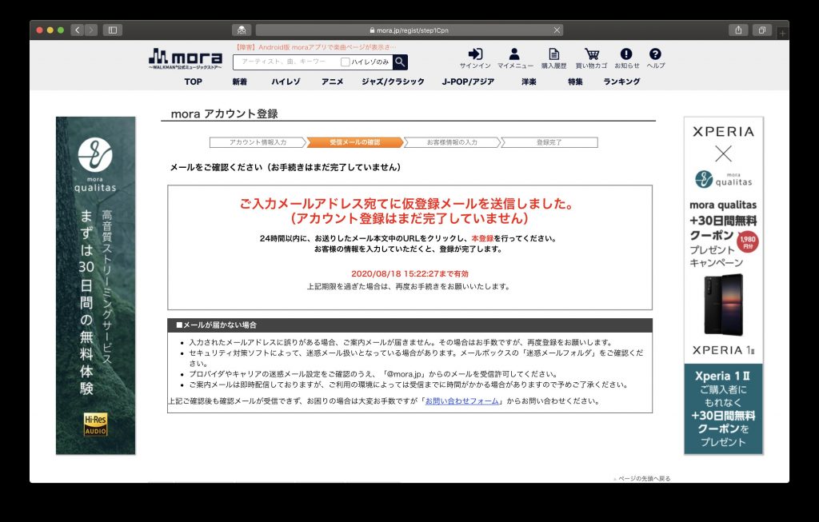The height and width of the screenshot is (522, 819).
Task: Toggle the Safari sidebar button
Action: pyautogui.click(x=112, y=30)
